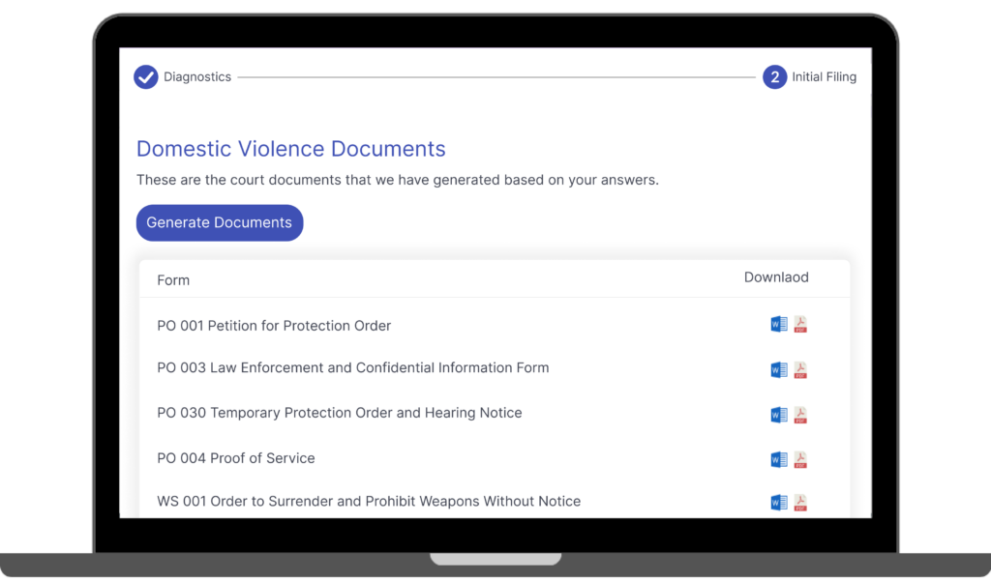The height and width of the screenshot is (581, 991).
Task: Open the PO 001 Petition for Protection Order row
Action: pyautogui.click(x=274, y=326)
